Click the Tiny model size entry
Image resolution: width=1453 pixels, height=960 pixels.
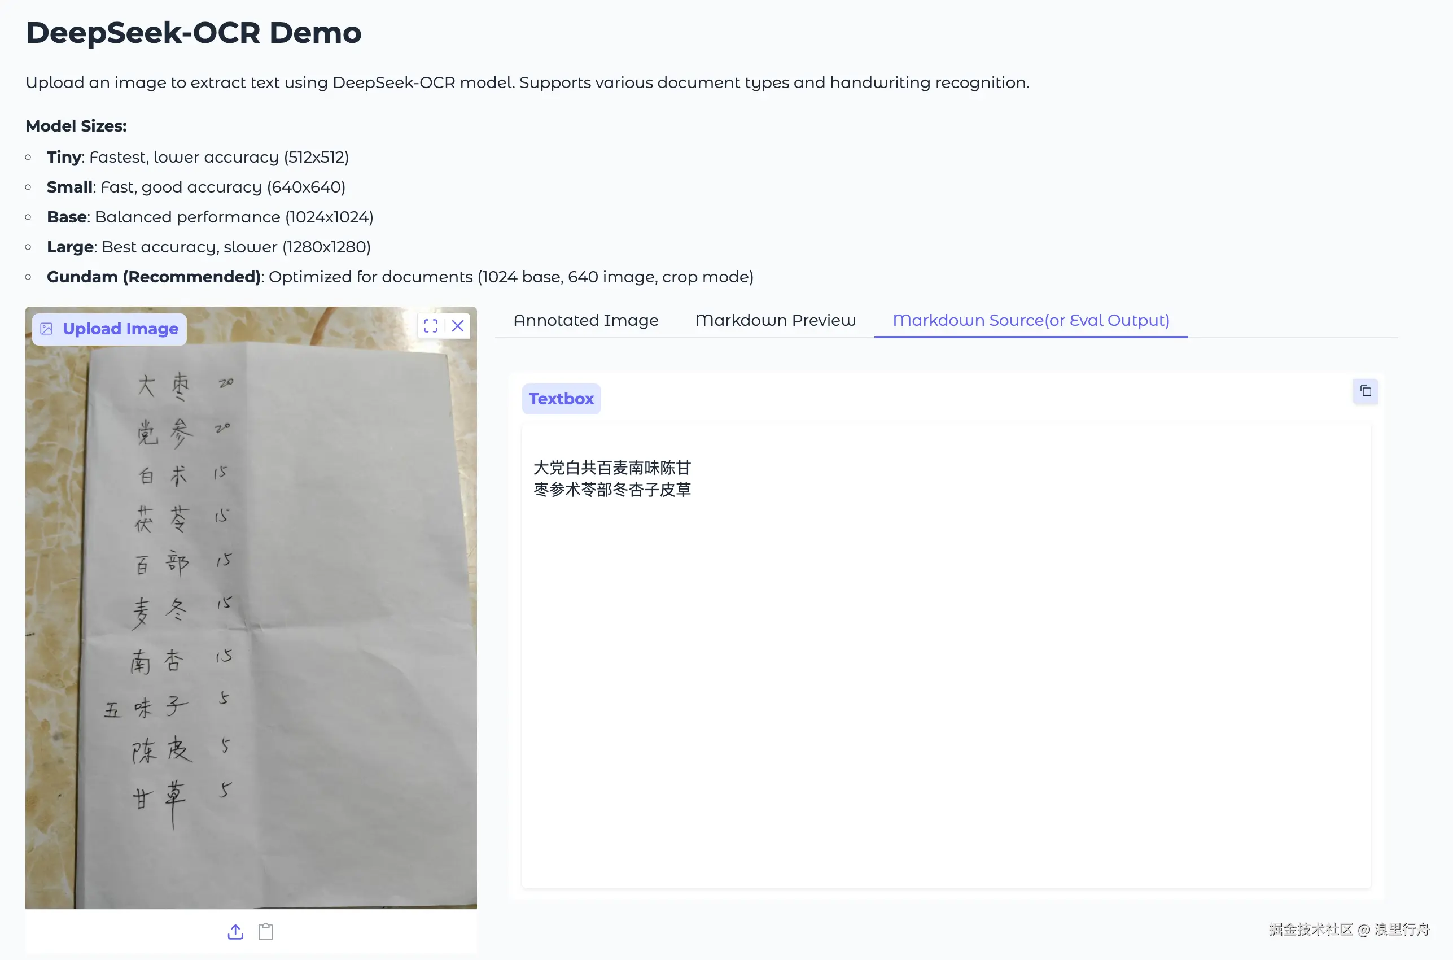point(64,158)
